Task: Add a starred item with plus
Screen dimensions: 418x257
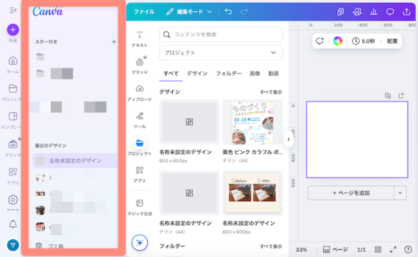Action: pyautogui.click(x=114, y=42)
